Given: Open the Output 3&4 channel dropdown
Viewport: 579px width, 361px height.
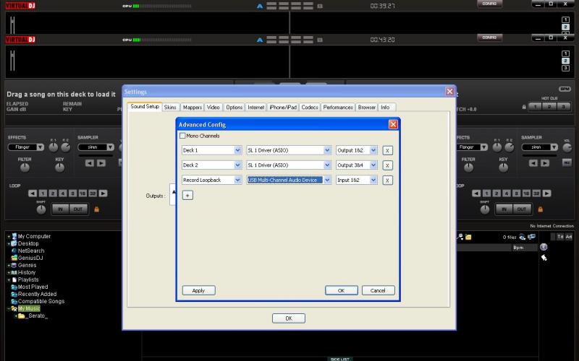Looking at the screenshot, I should coord(373,165).
